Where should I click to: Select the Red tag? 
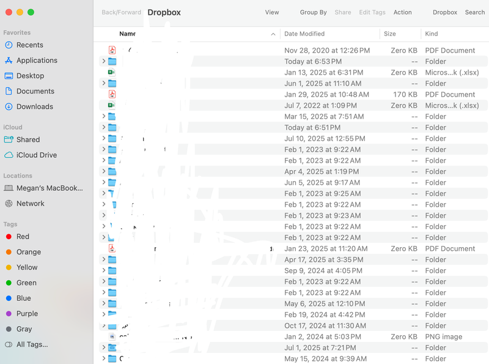point(18,237)
